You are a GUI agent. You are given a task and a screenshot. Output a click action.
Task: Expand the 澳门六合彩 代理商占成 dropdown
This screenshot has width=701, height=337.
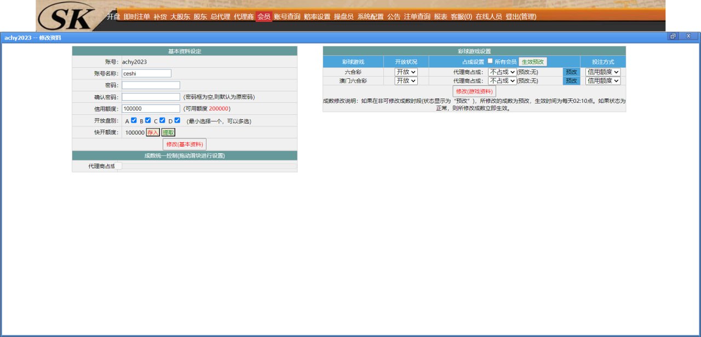(x=502, y=80)
